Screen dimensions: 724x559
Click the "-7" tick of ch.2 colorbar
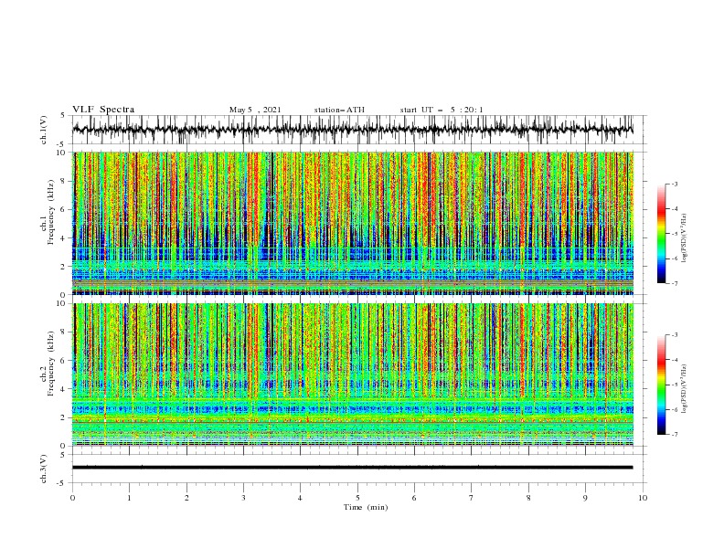pos(674,435)
